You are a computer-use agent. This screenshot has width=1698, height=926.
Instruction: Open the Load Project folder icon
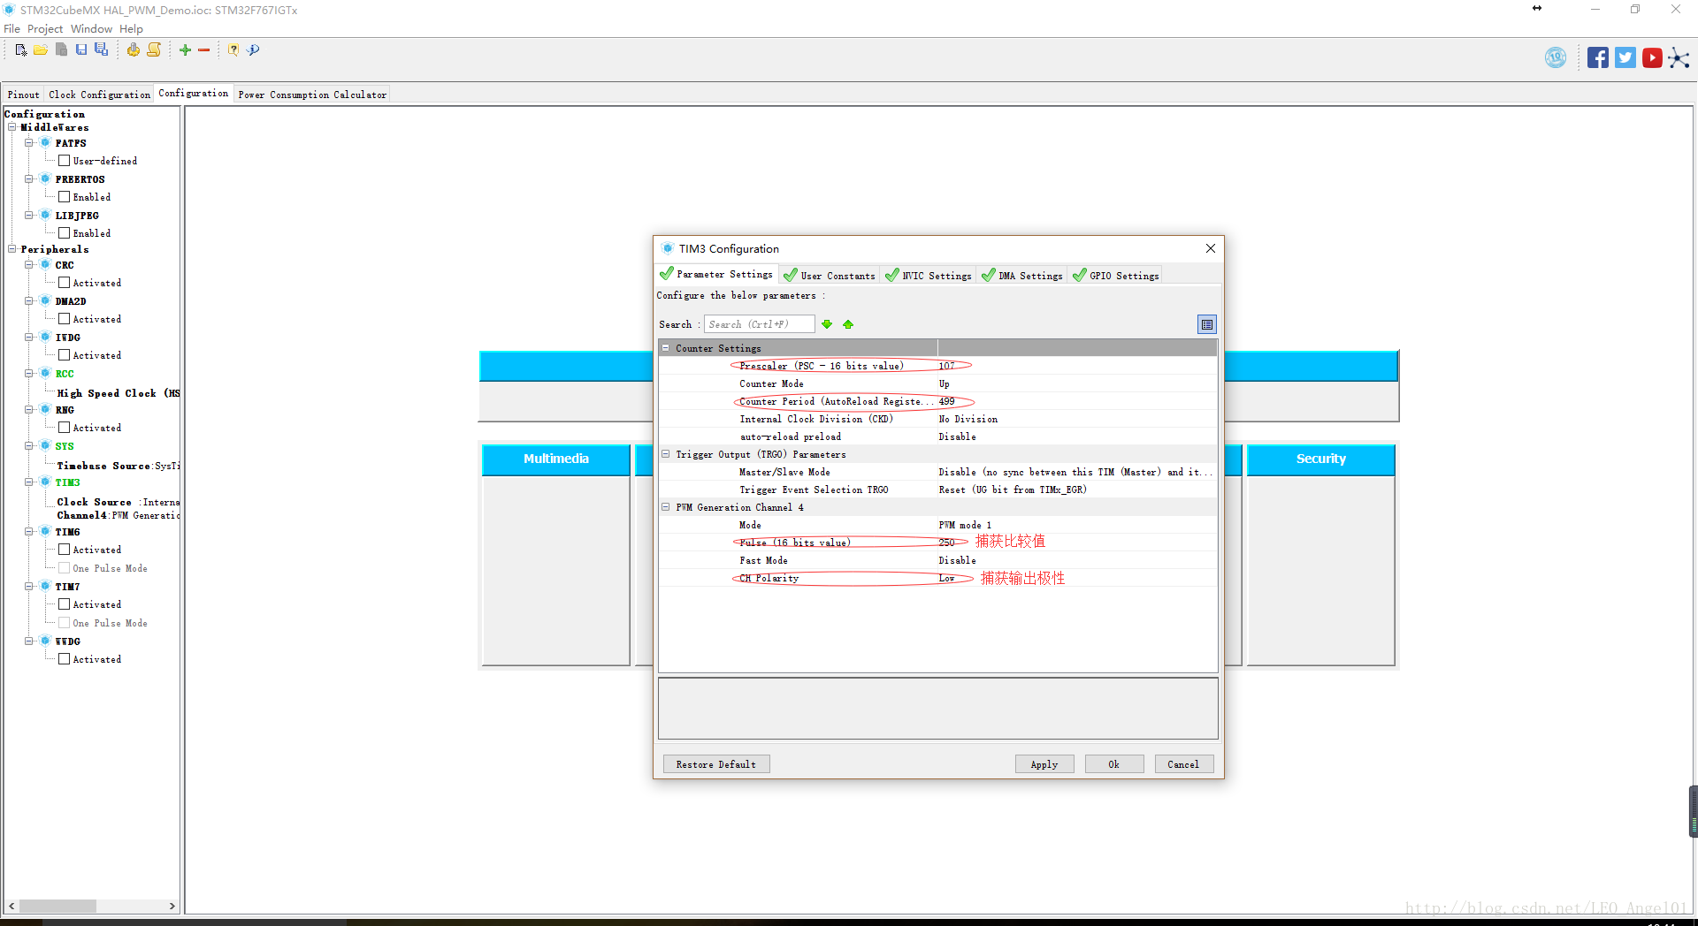pos(41,50)
